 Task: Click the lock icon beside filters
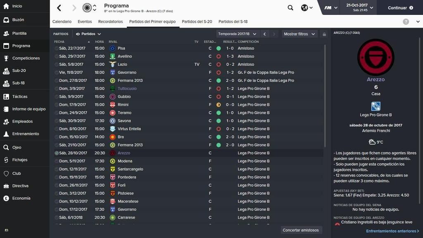coord(324,34)
